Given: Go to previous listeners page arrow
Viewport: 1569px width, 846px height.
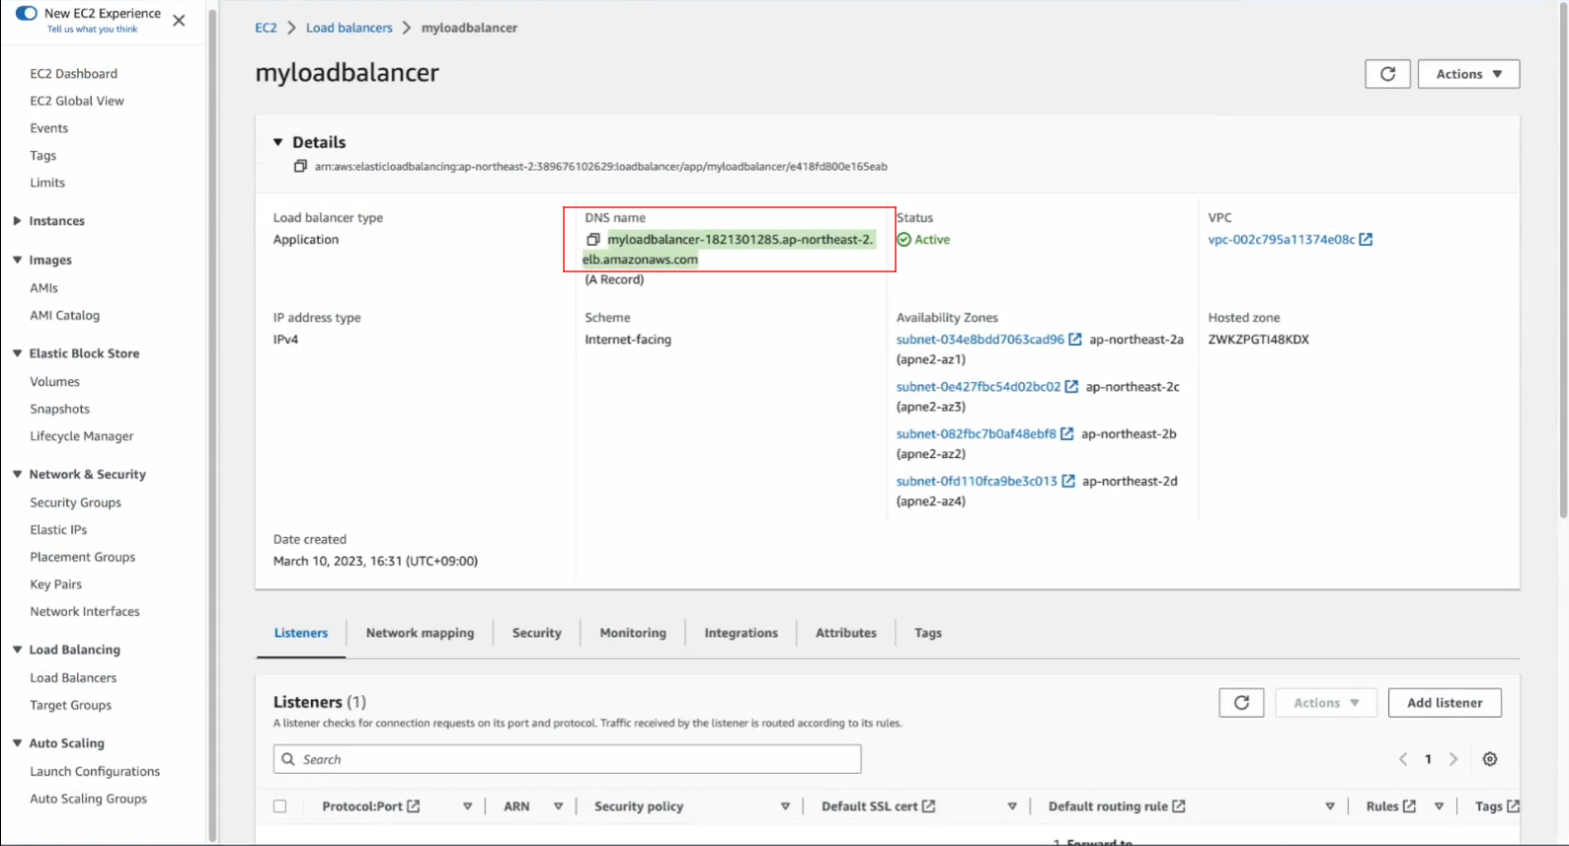Looking at the screenshot, I should pyautogui.click(x=1403, y=759).
